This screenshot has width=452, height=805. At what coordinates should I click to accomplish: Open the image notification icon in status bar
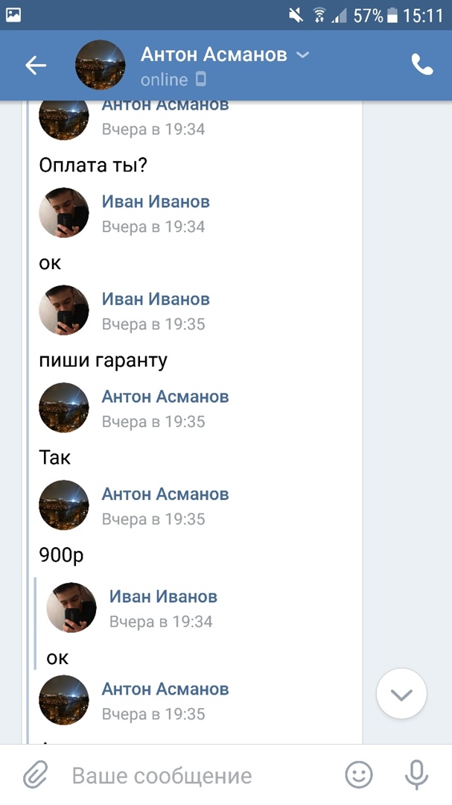pyautogui.click(x=13, y=15)
